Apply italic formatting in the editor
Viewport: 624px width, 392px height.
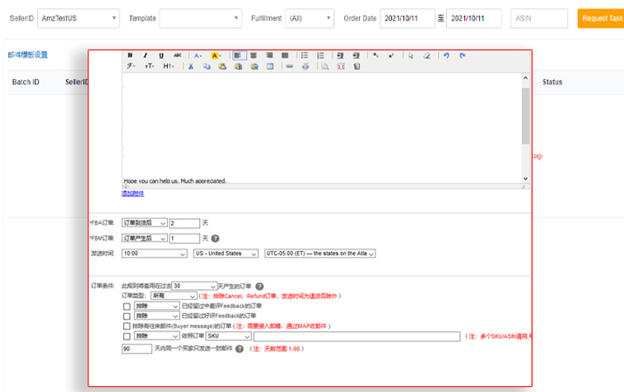pyautogui.click(x=146, y=55)
